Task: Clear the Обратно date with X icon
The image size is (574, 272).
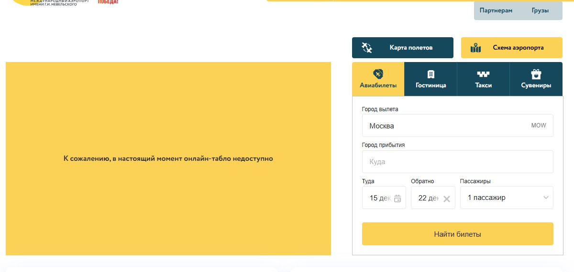Action: click(x=446, y=199)
